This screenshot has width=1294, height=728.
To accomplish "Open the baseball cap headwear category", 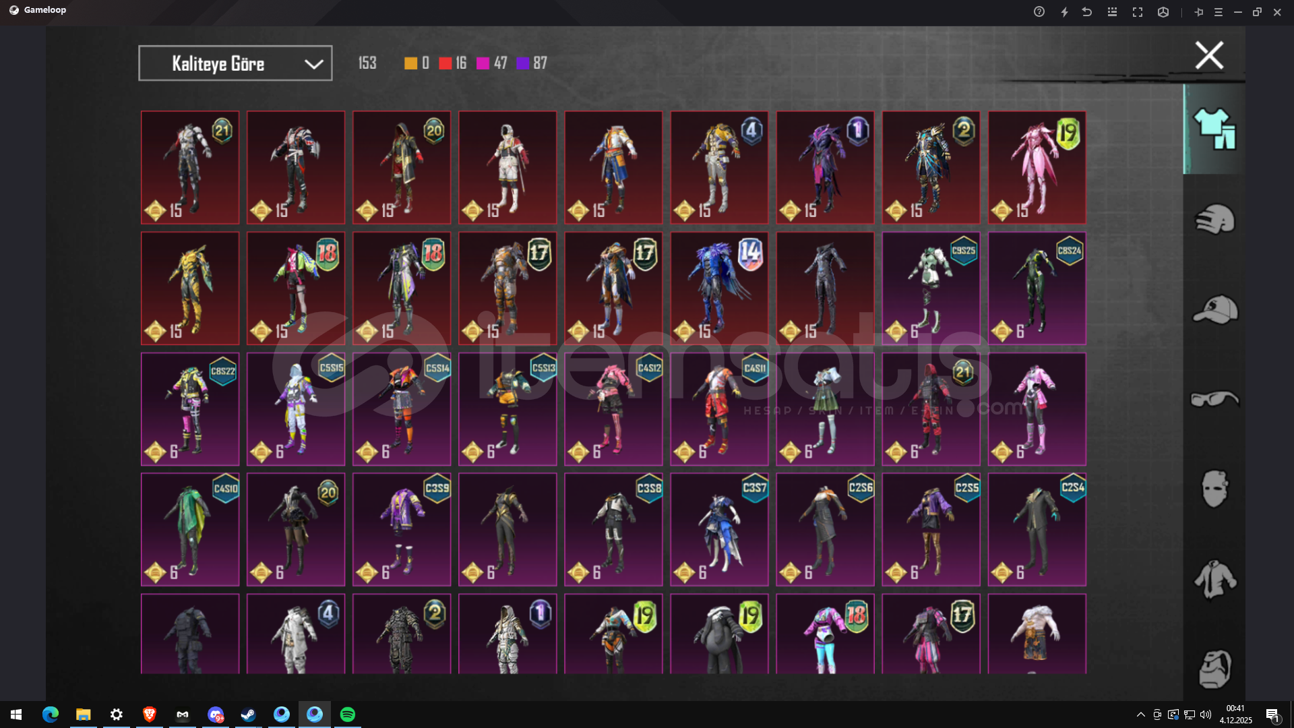I will [1214, 309].
